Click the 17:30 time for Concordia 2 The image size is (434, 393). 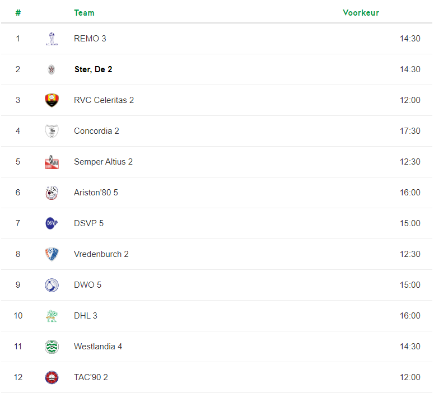point(410,131)
